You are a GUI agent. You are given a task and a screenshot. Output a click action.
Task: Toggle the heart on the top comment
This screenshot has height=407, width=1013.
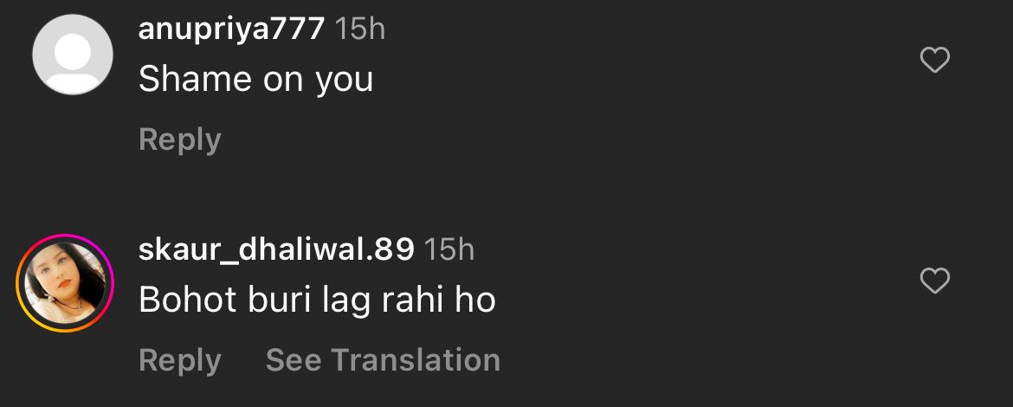[934, 60]
